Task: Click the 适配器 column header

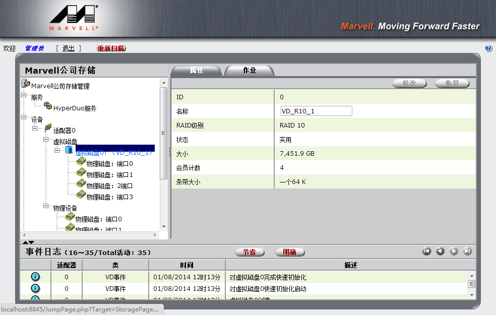Action: click(x=67, y=265)
